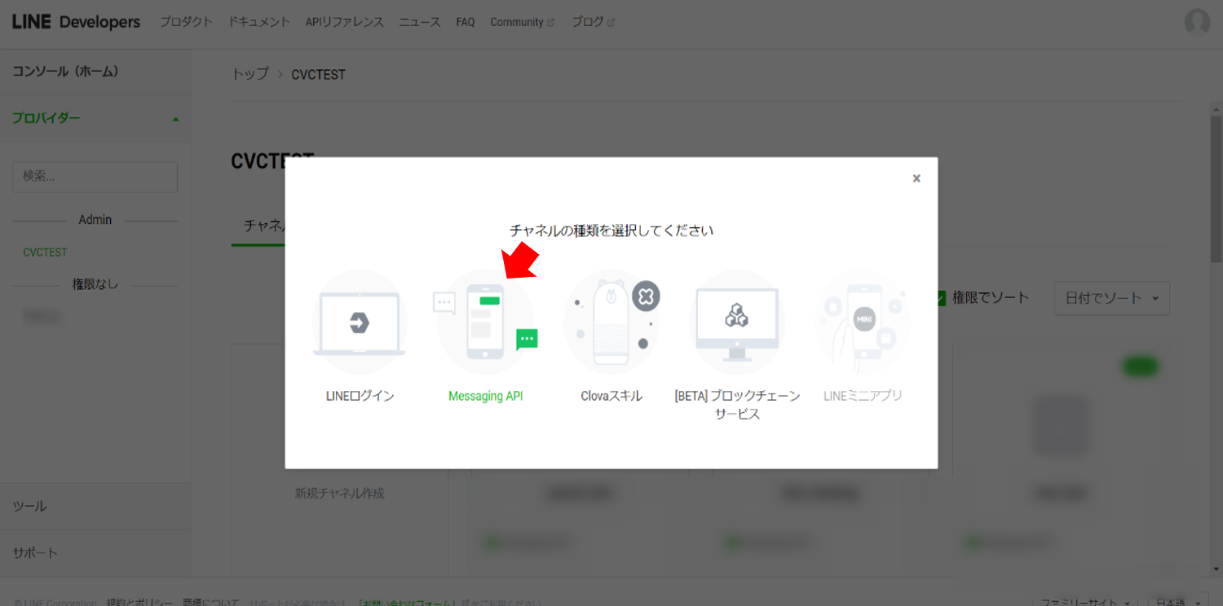Select the LINE Login laptop icon
1223x606 pixels.
[x=360, y=323]
